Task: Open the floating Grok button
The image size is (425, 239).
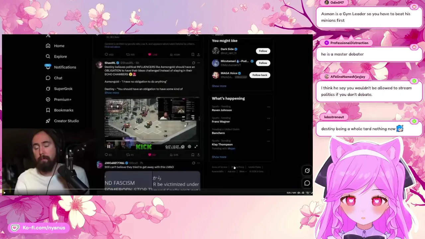Action: pyautogui.click(x=307, y=171)
